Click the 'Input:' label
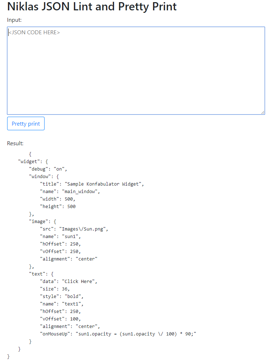 click(x=14, y=20)
